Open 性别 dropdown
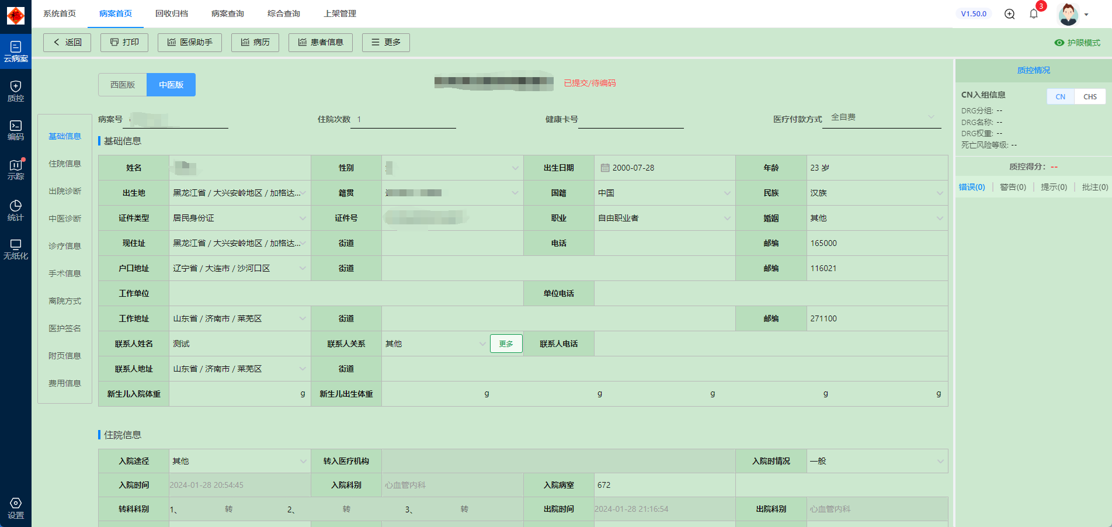 (453, 168)
